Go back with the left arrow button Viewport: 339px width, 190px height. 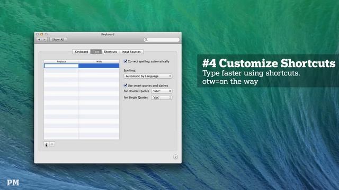tap(39, 40)
